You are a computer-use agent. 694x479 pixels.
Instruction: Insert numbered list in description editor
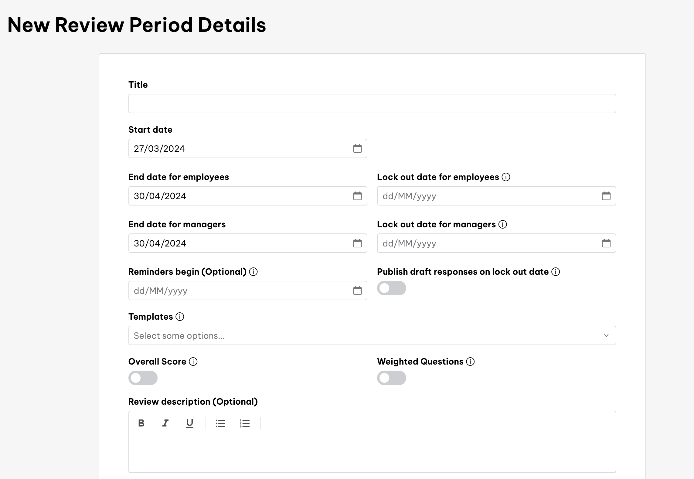point(245,423)
